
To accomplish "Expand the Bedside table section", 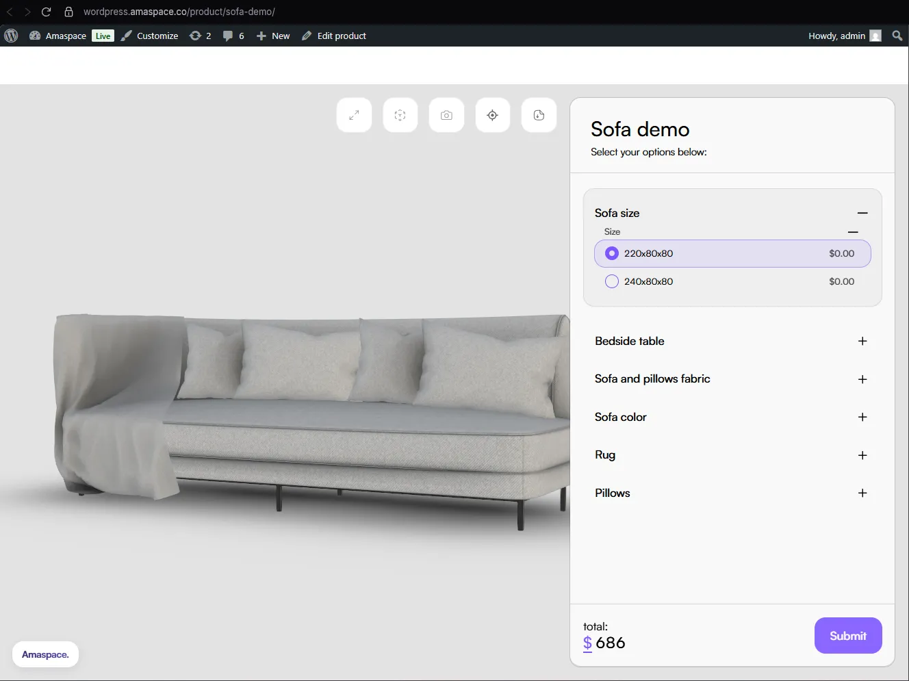I will tap(862, 341).
